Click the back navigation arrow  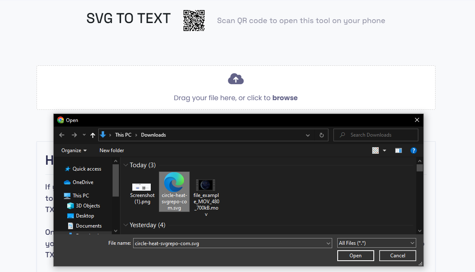pyautogui.click(x=61, y=135)
